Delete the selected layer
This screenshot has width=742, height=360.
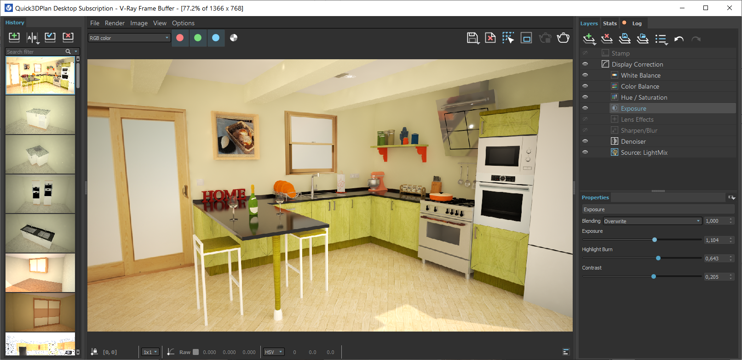click(607, 39)
